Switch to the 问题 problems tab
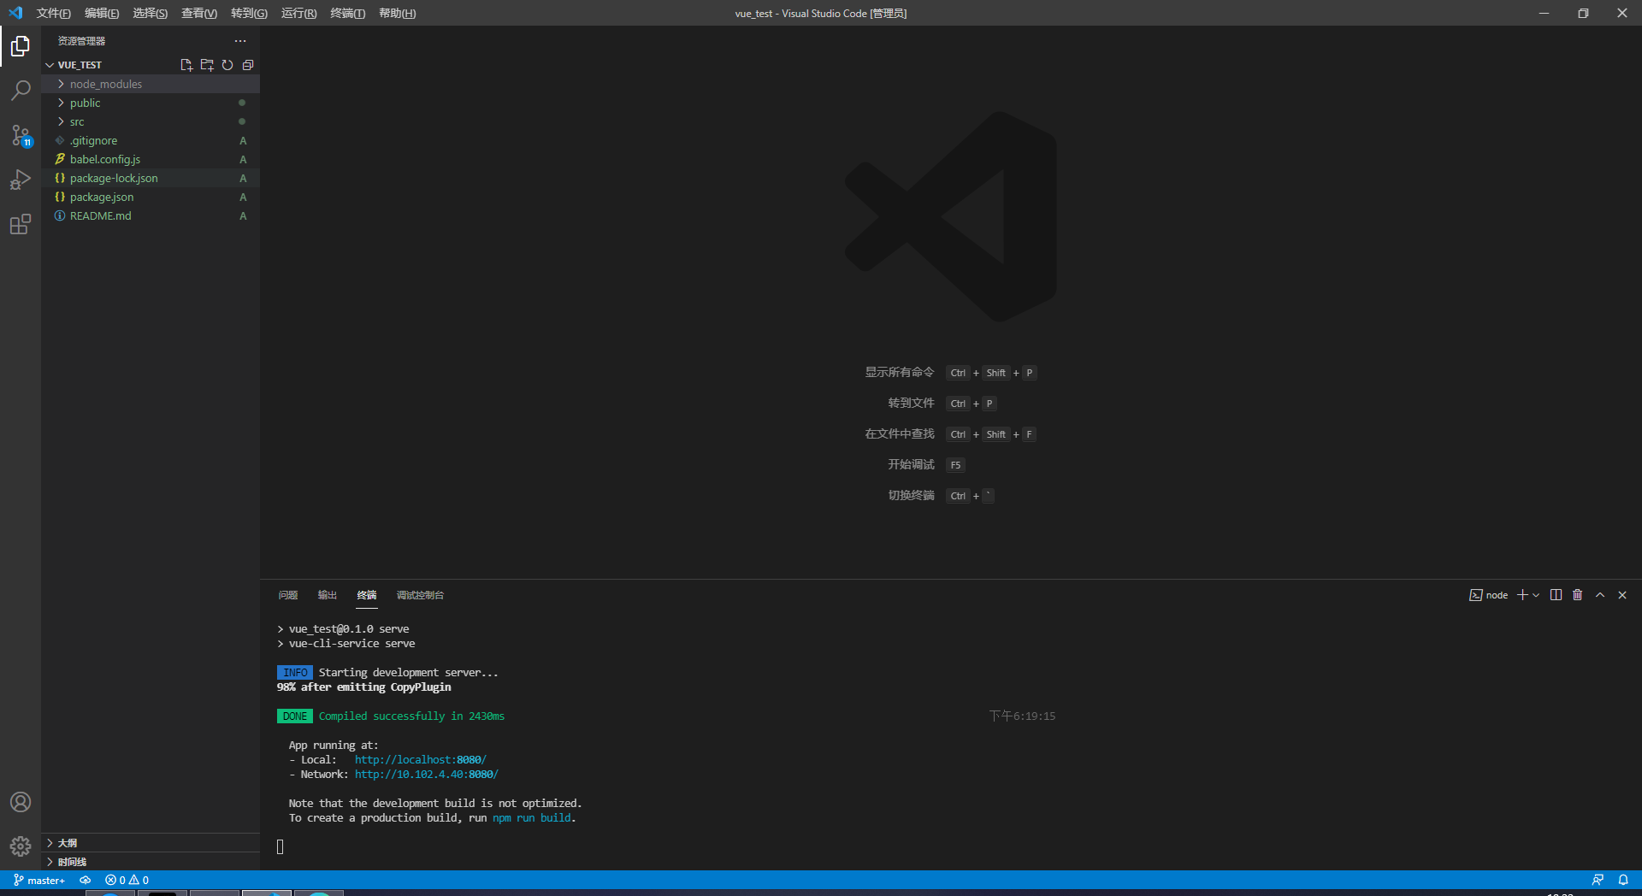This screenshot has width=1642, height=896. [288, 595]
